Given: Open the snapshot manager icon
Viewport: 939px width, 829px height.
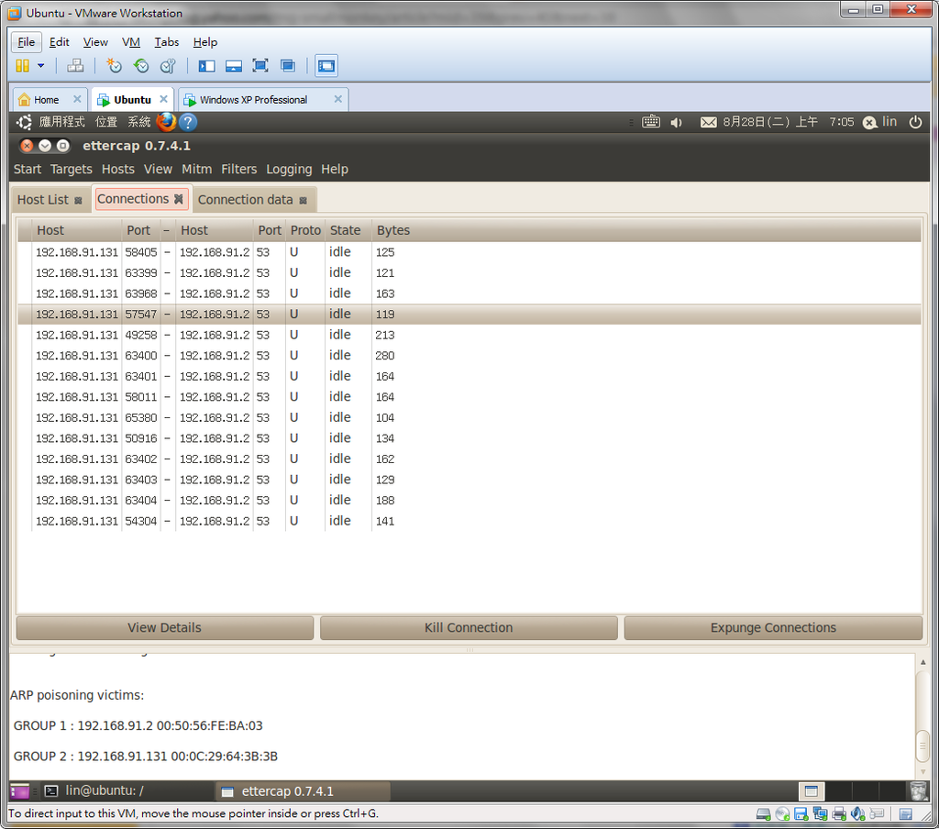Looking at the screenshot, I should point(169,66).
